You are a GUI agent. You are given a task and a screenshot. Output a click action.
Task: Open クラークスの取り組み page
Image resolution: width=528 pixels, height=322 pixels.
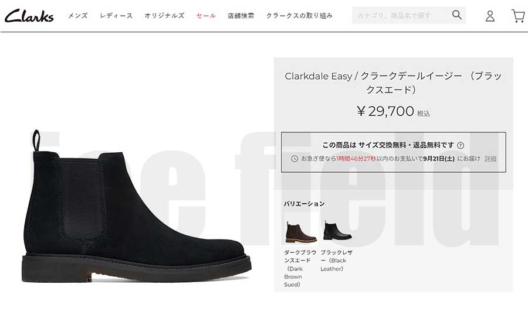tap(299, 15)
